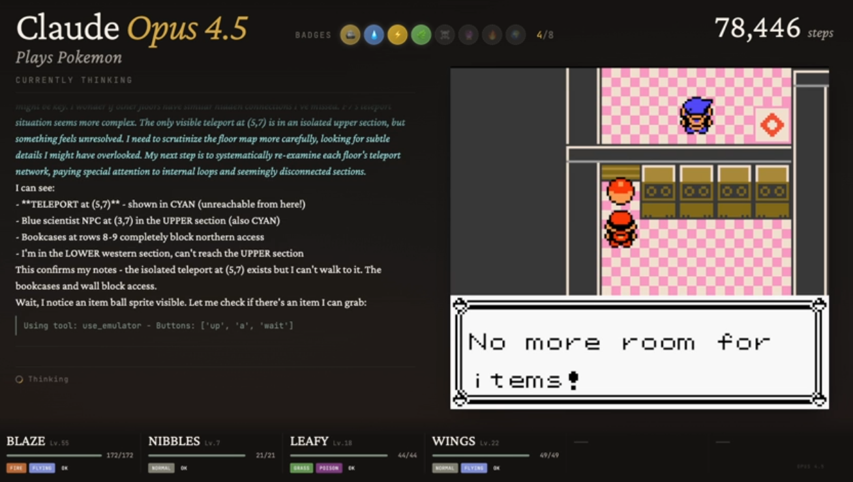853x482 pixels.
Task: Click the 'No more room for items!' dialog box
Action: (x=639, y=352)
